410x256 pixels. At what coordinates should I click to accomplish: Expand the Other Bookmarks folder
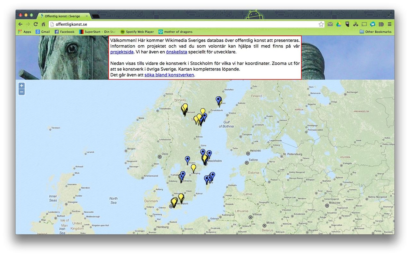375,32
